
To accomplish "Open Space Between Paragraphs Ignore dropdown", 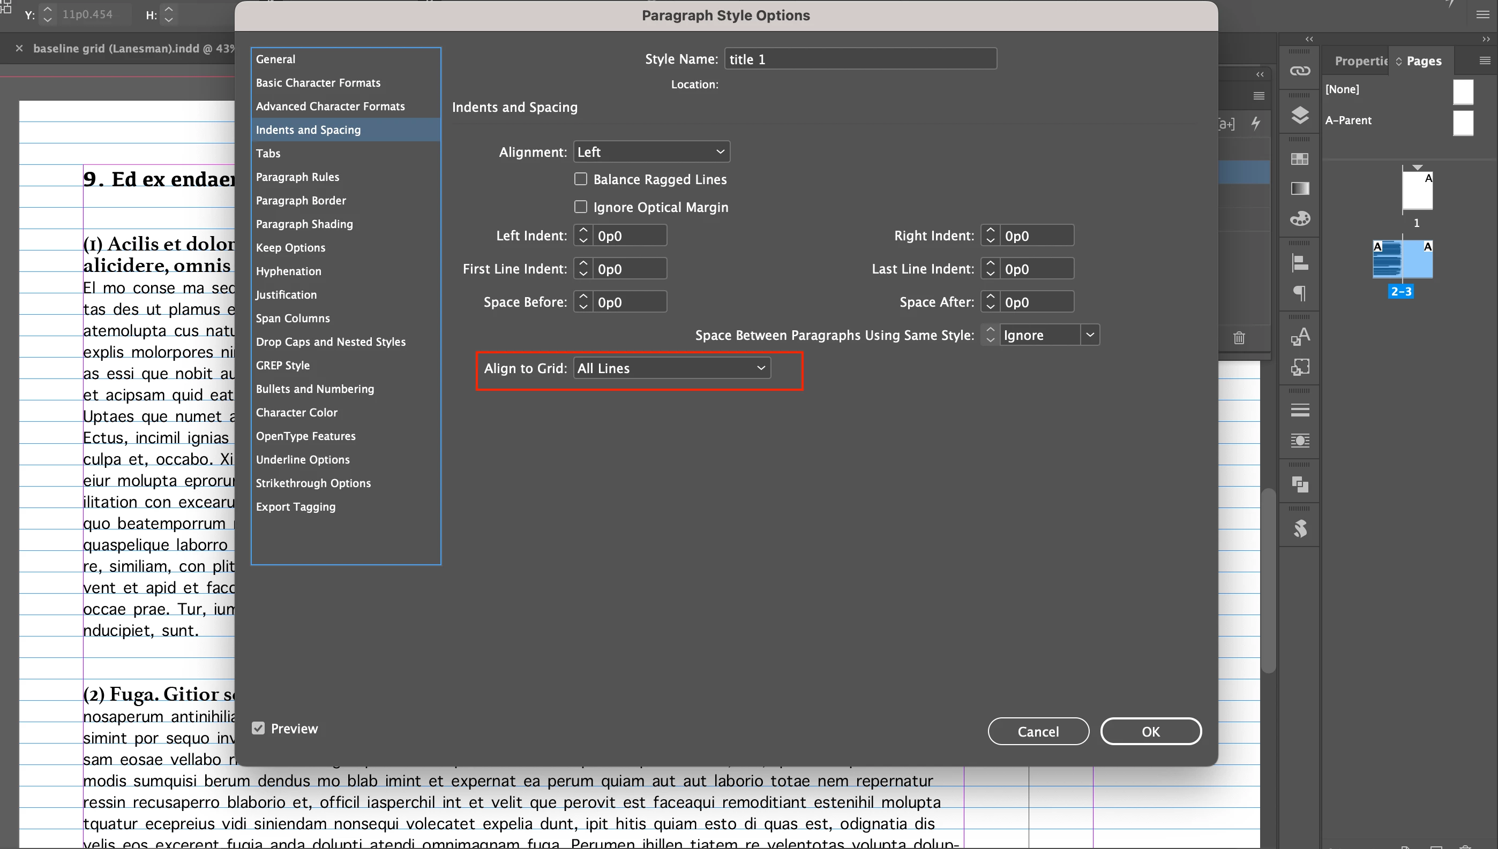I will (1090, 335).
